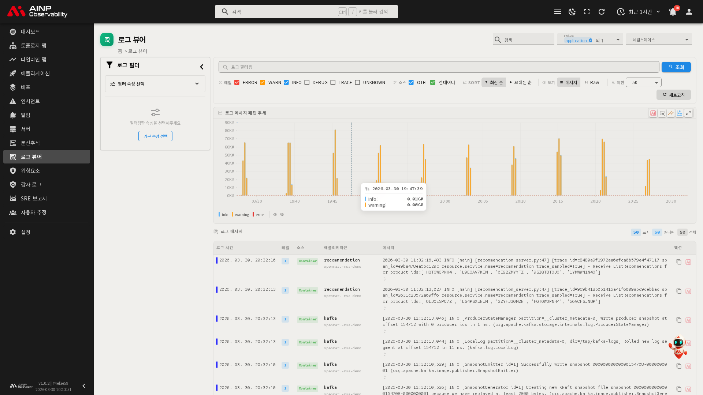Open AI analysis in chart toolbar
This screenshot has height=395, width=703.
click(x=653, y=113)
